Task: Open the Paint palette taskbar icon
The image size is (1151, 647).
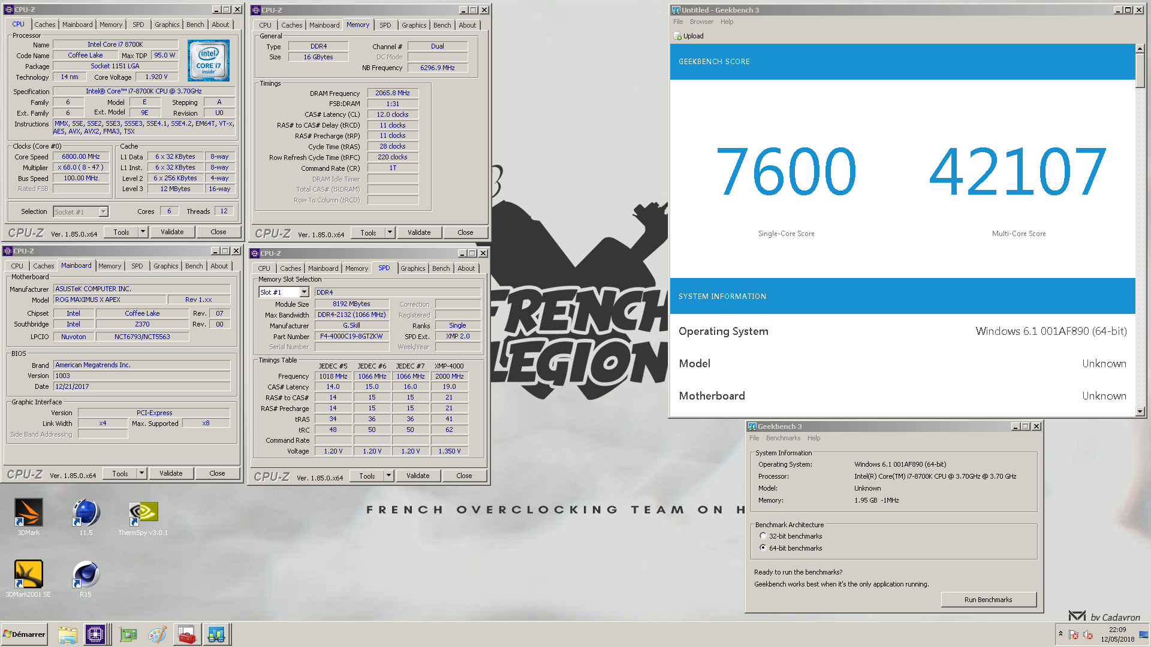Action: pyautogui.click(x=158, y=634)
